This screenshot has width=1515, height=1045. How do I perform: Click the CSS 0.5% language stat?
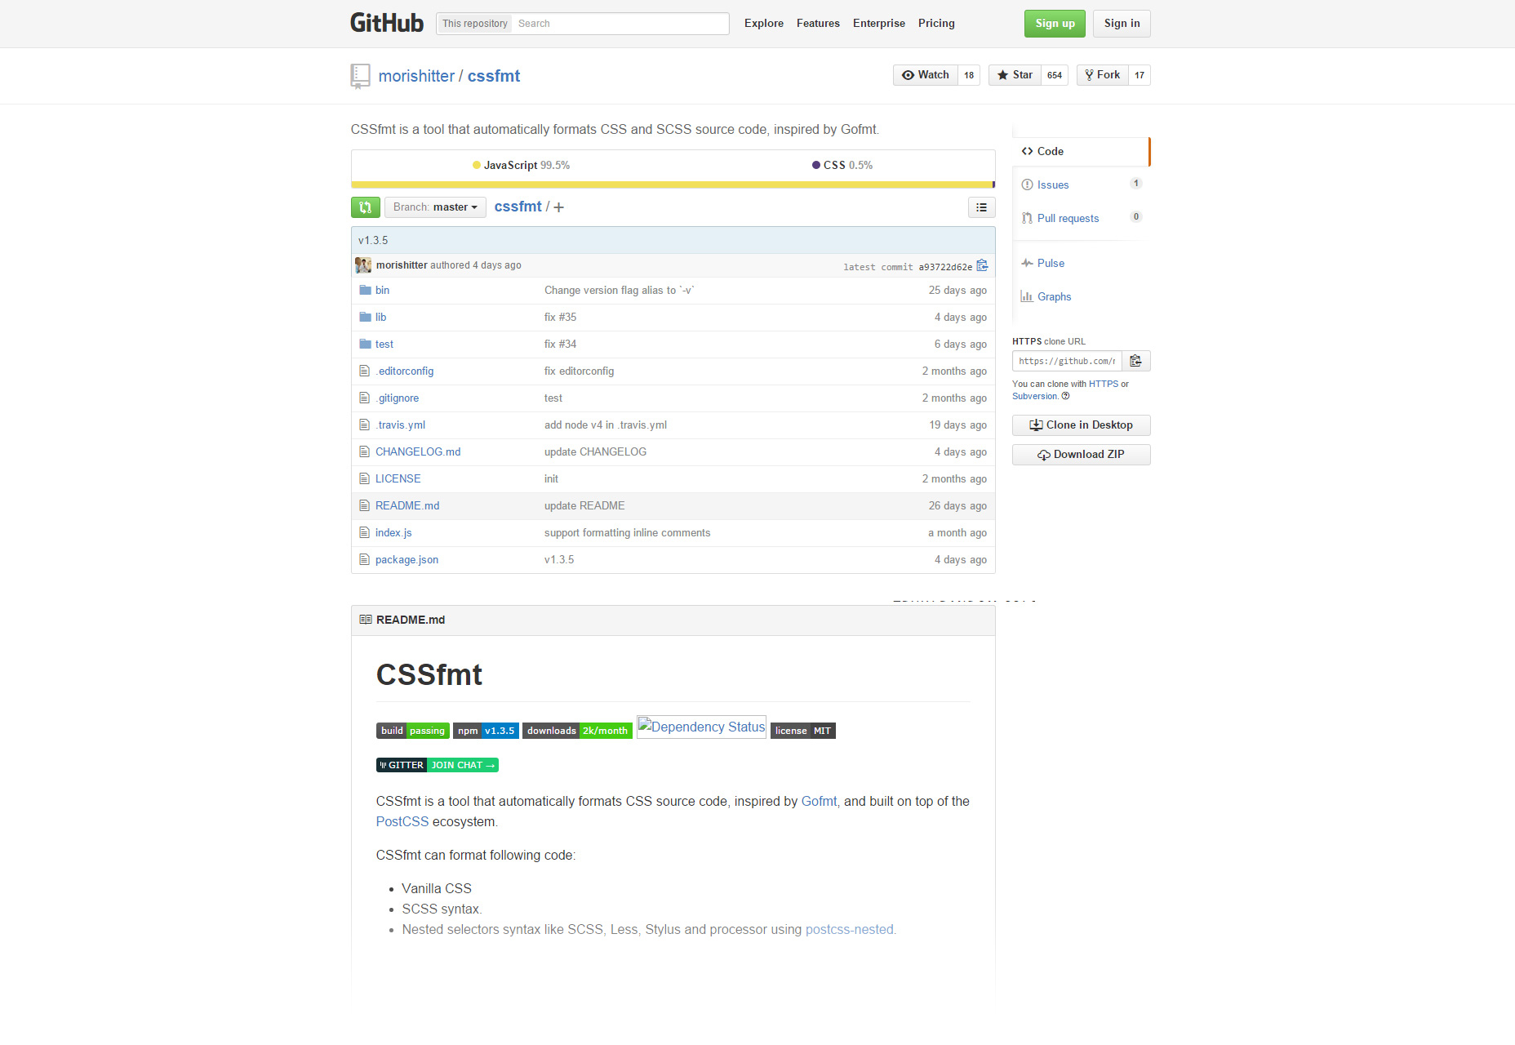pos(842,165)
